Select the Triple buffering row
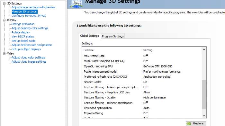Screen dimensions: 225x126 (x=142, y=113)
